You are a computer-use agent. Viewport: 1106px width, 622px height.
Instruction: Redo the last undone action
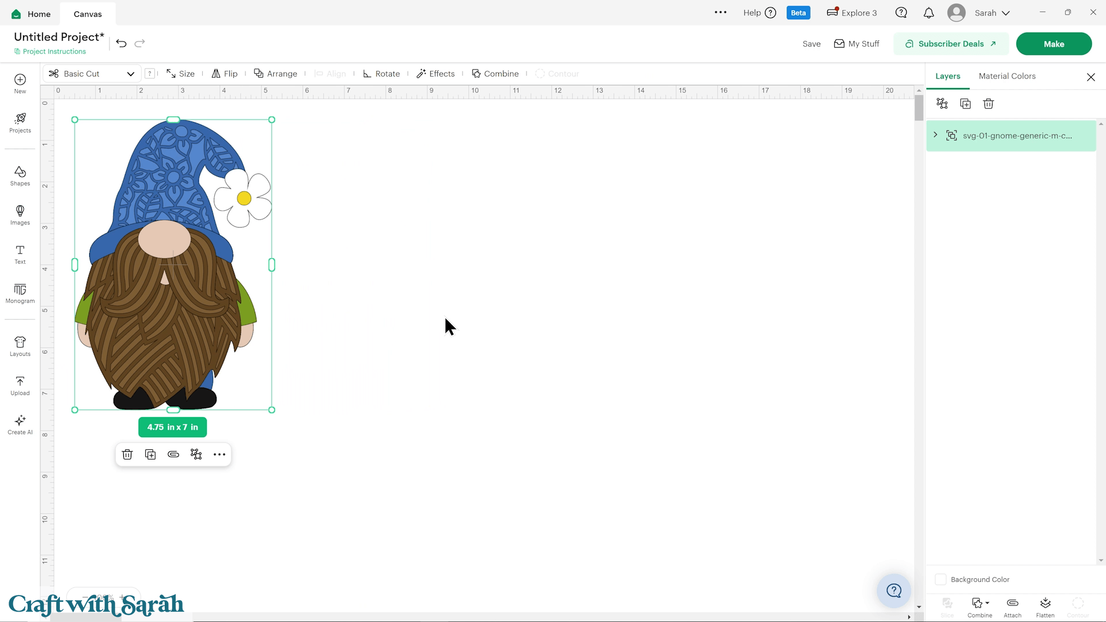coord(140,43)
